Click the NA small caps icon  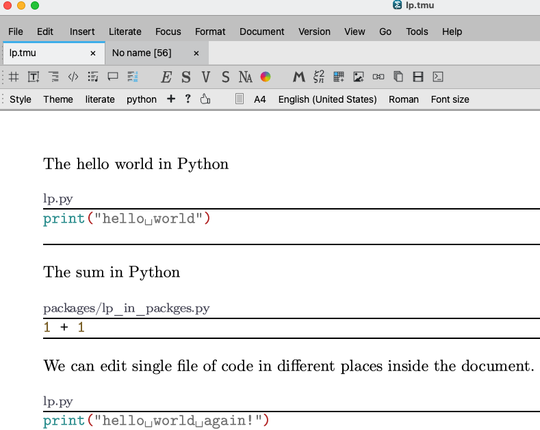click(245, 77)
